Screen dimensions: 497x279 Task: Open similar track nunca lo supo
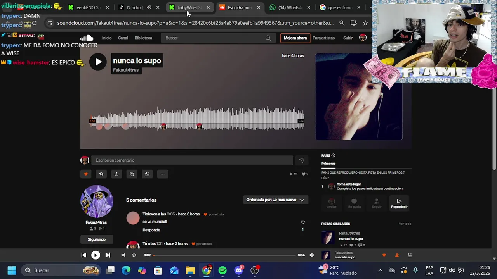coord(351,239)
